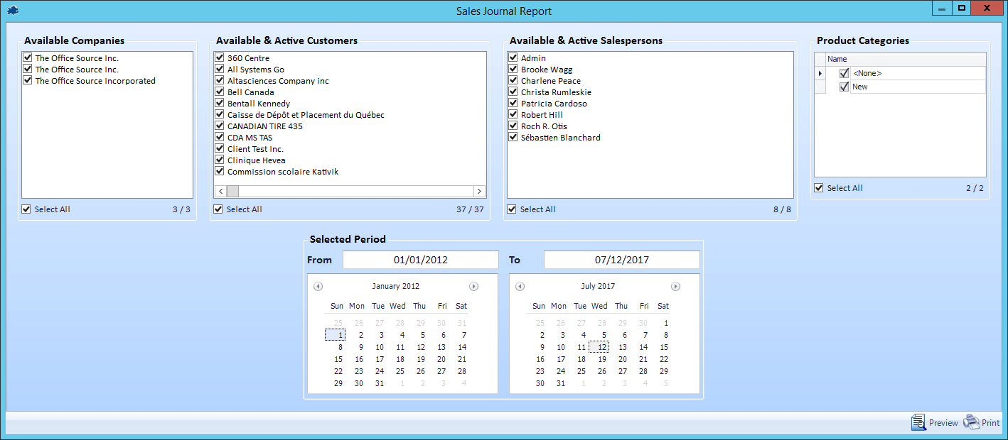This screenshot has width=1008, height=440.
Task: Click the From date input field
Action: pyautogui.click(x=421, y=260)
